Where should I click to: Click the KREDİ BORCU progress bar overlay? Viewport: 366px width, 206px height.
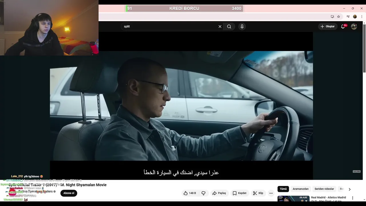[184, 9]
